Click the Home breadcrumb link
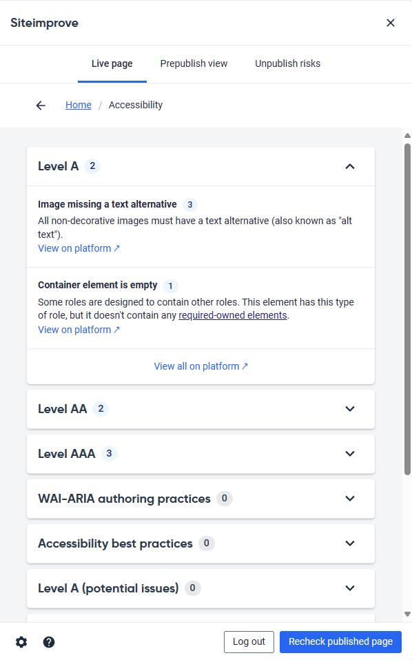412x660 pixels. click(78, 105)
